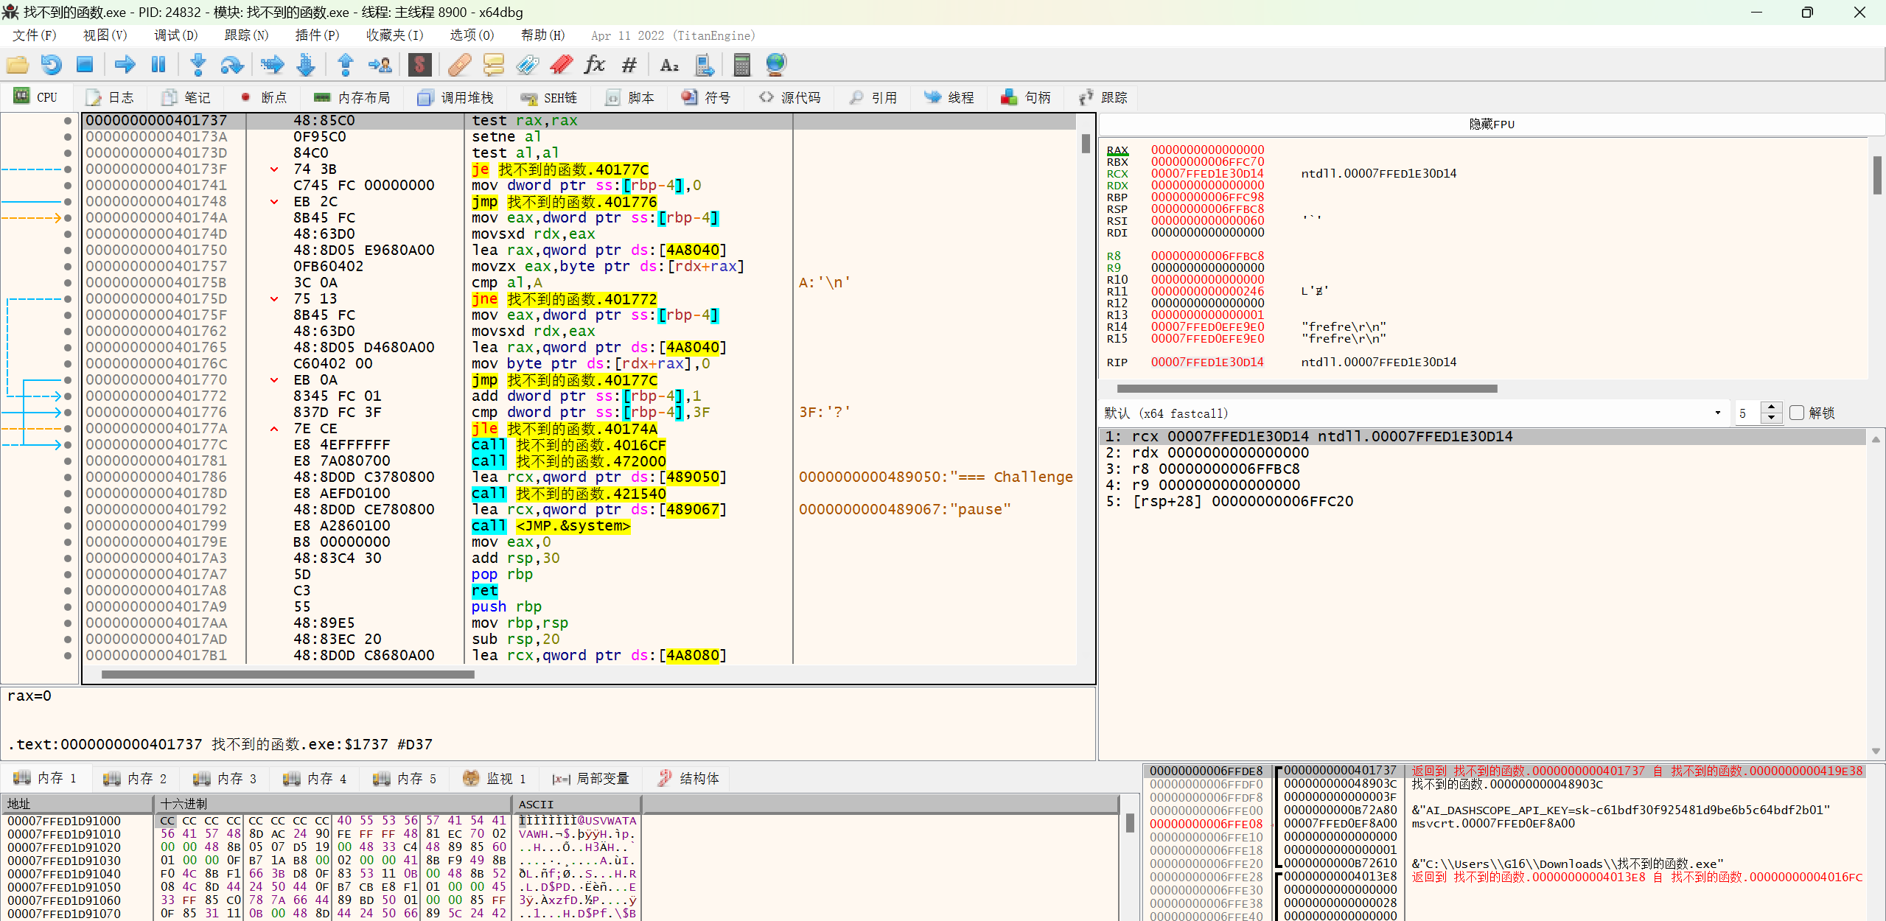Click the run arrow icon

click(x=125, y=65)
